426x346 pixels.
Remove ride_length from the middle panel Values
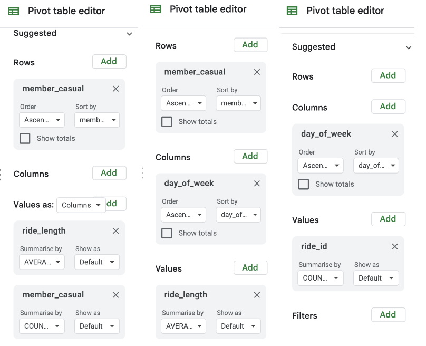pos(257,295)
